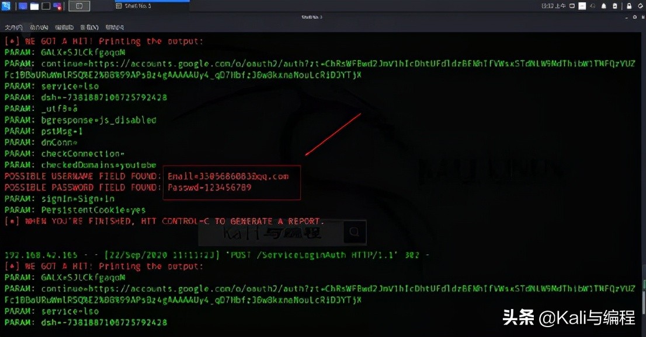Click the dimmed volume icon in system tray
This screenshot has height=337, width=646.
point(593,6)
